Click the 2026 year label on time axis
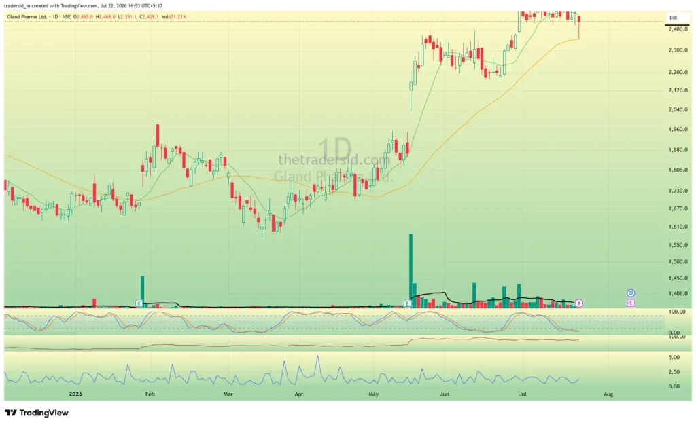 tap(75, 394)
